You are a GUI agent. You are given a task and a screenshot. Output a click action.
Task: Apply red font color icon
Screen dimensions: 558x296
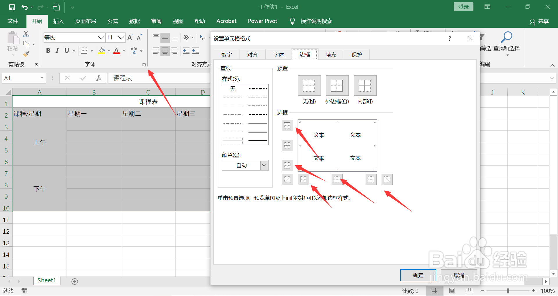(117, 51)
